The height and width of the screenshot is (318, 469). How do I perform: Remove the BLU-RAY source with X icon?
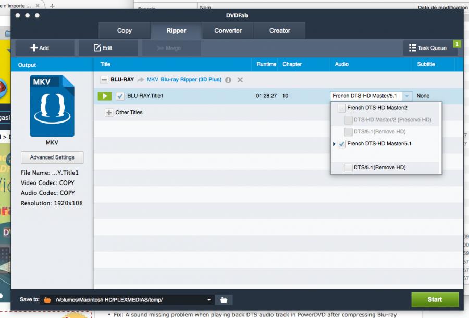point(240,80)
